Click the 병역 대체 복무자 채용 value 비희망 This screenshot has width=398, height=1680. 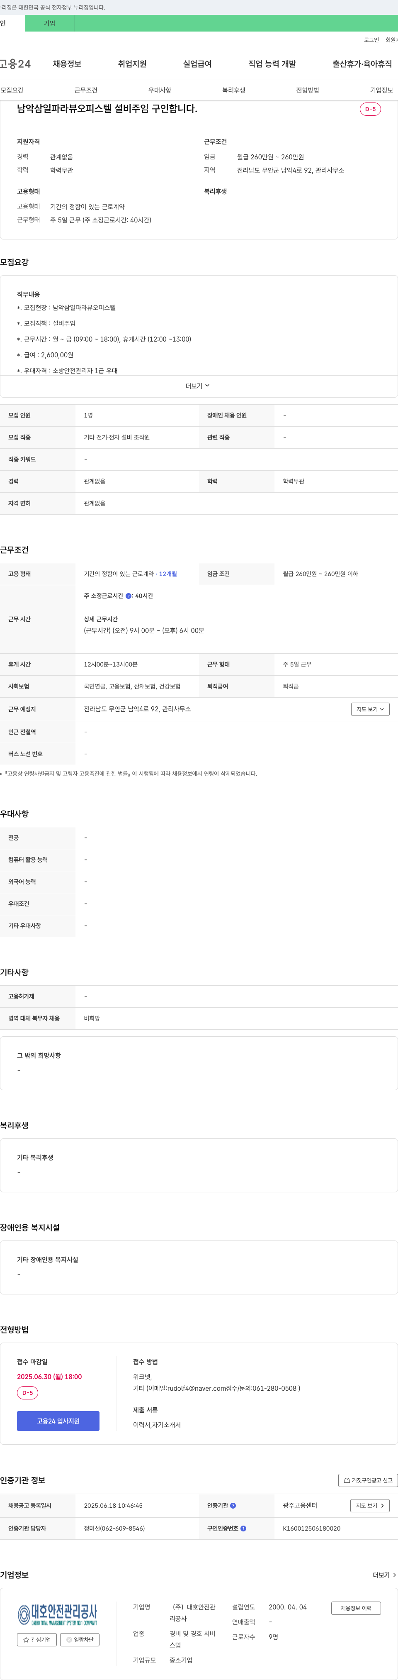pos(92,1018)
